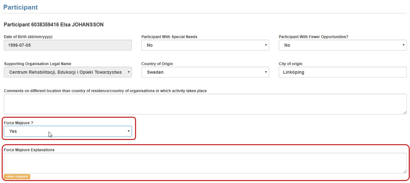This screenshot has height=183, width=410.
Task: Click the City of origin input field
Action: point(343,72)
